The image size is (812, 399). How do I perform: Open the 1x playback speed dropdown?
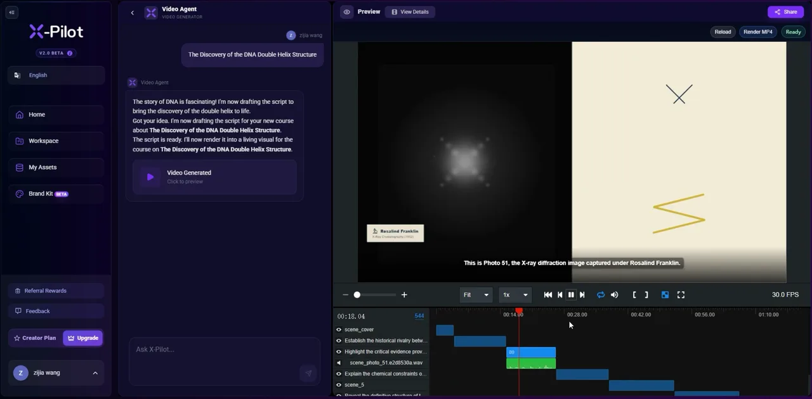pos(514,294)
